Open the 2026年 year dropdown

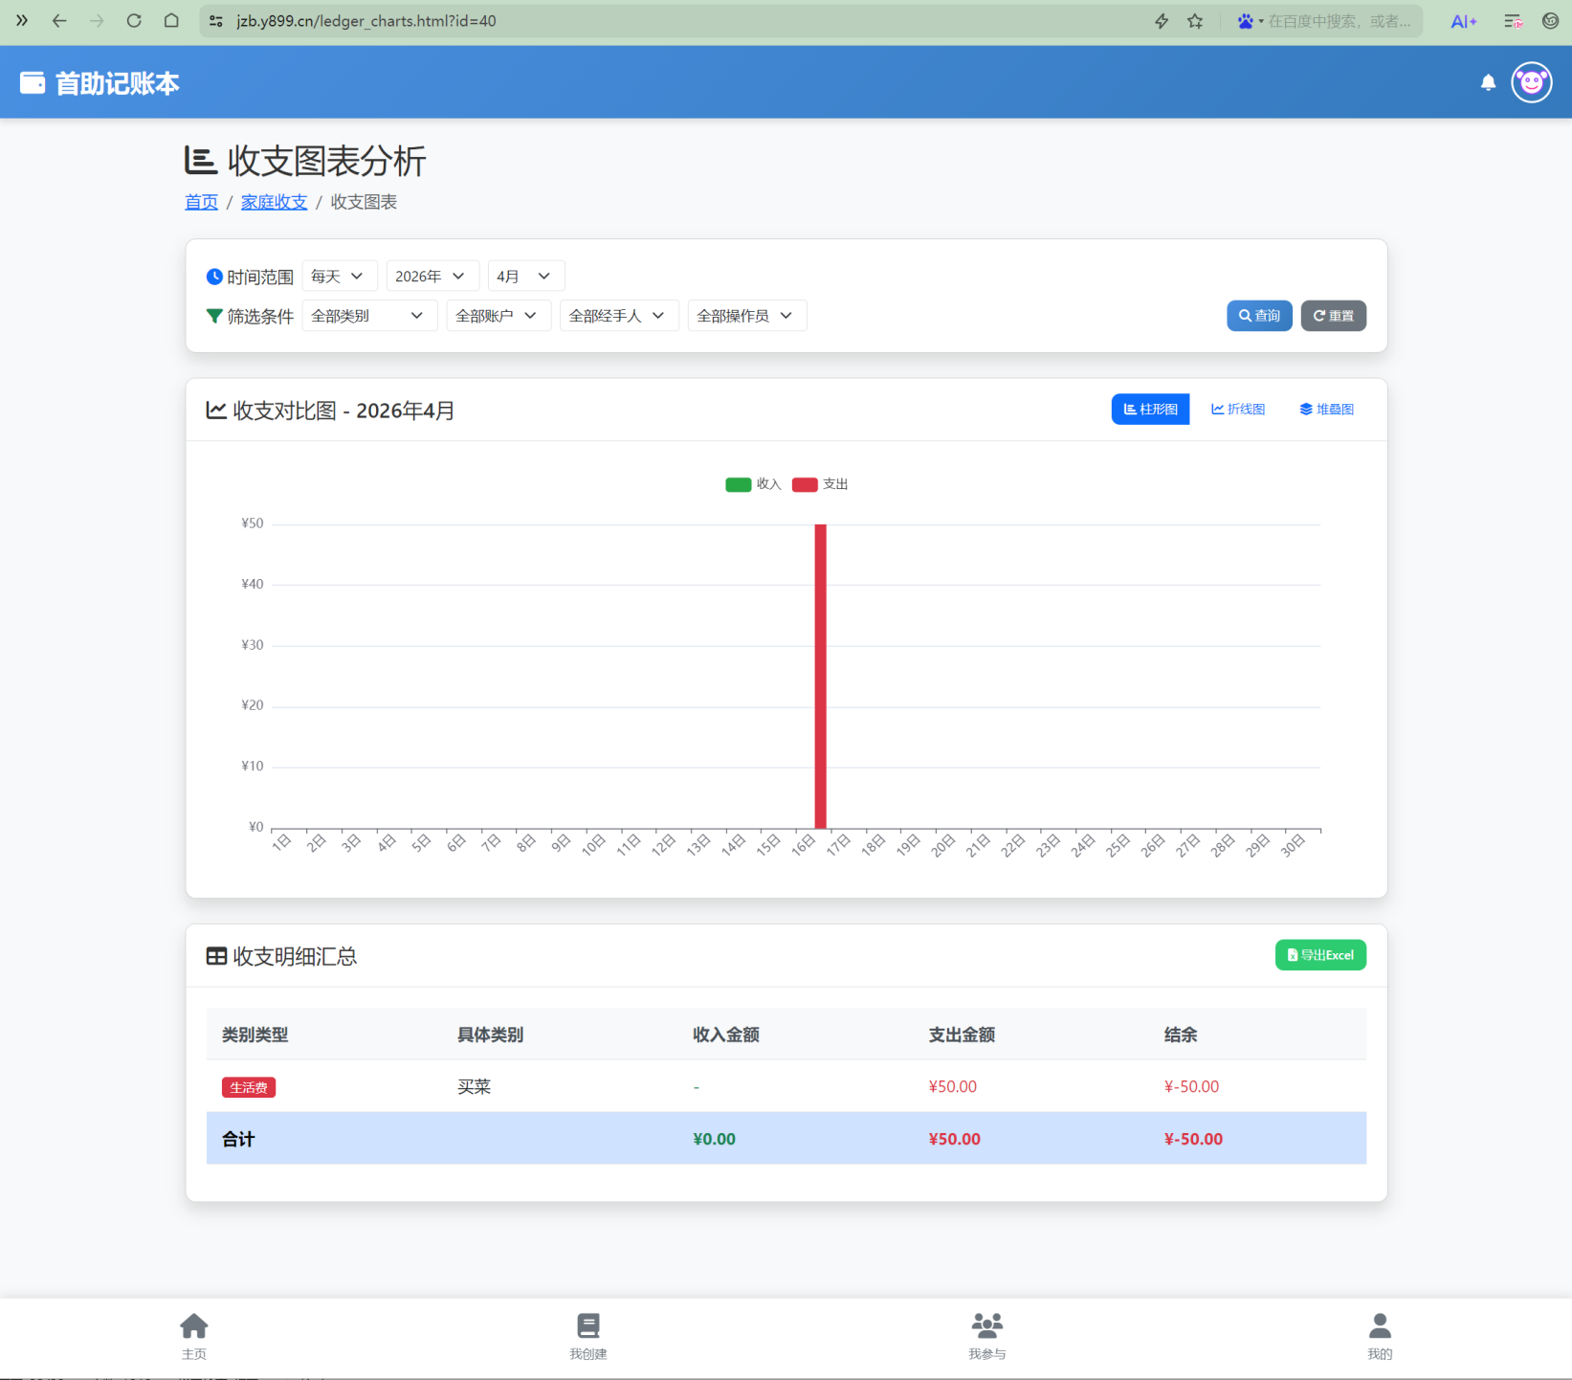point(432,277)
